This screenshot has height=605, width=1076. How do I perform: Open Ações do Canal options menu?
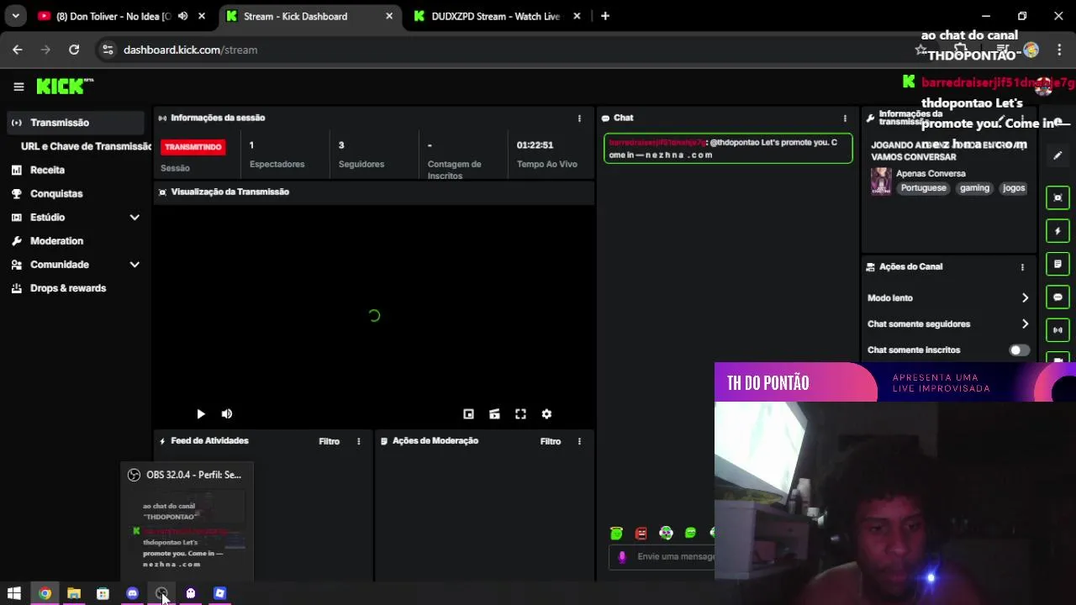point(1022,267)
